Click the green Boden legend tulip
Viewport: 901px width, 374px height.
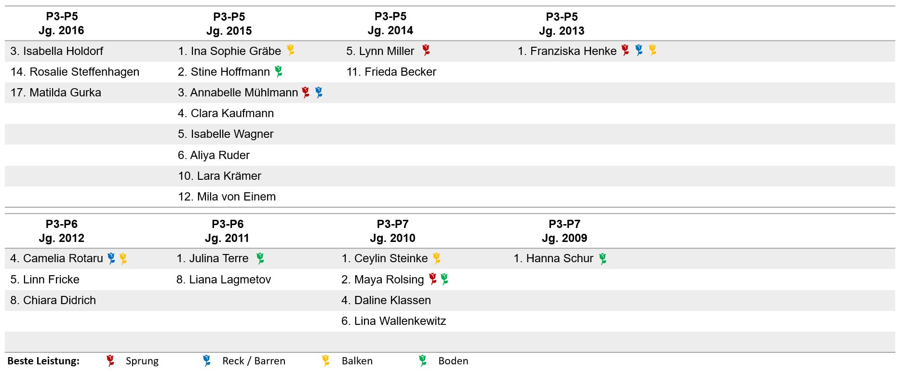point(423,361)
